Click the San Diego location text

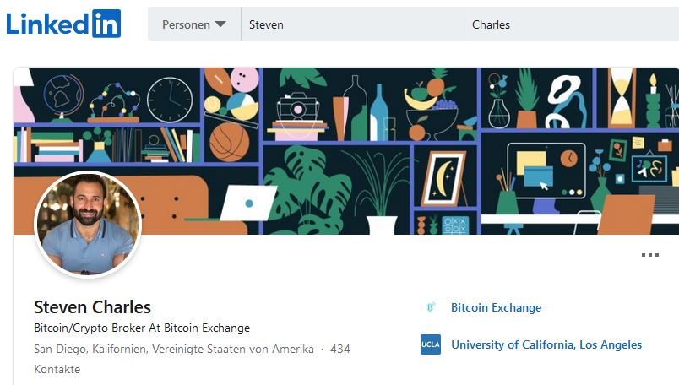[x=174, y=349]
